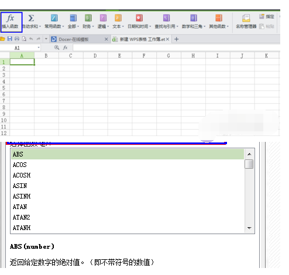This screenshot has height=275, width=289.
Task: Open the Name Manager (名称管理器)
Action: (x=246, y=22)
